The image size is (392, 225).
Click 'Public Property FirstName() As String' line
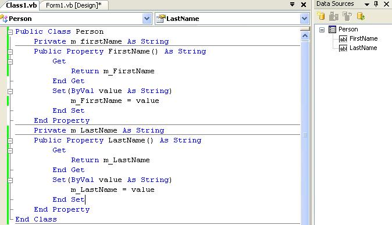(x=120, y=51)
